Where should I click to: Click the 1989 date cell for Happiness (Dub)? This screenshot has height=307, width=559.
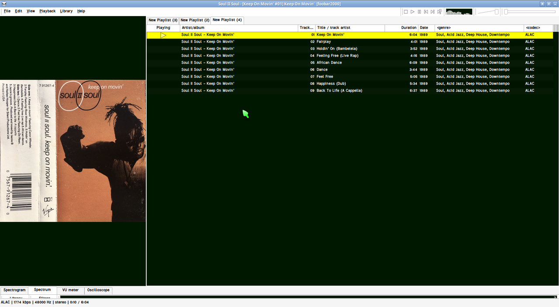click(x=423, y=84)
